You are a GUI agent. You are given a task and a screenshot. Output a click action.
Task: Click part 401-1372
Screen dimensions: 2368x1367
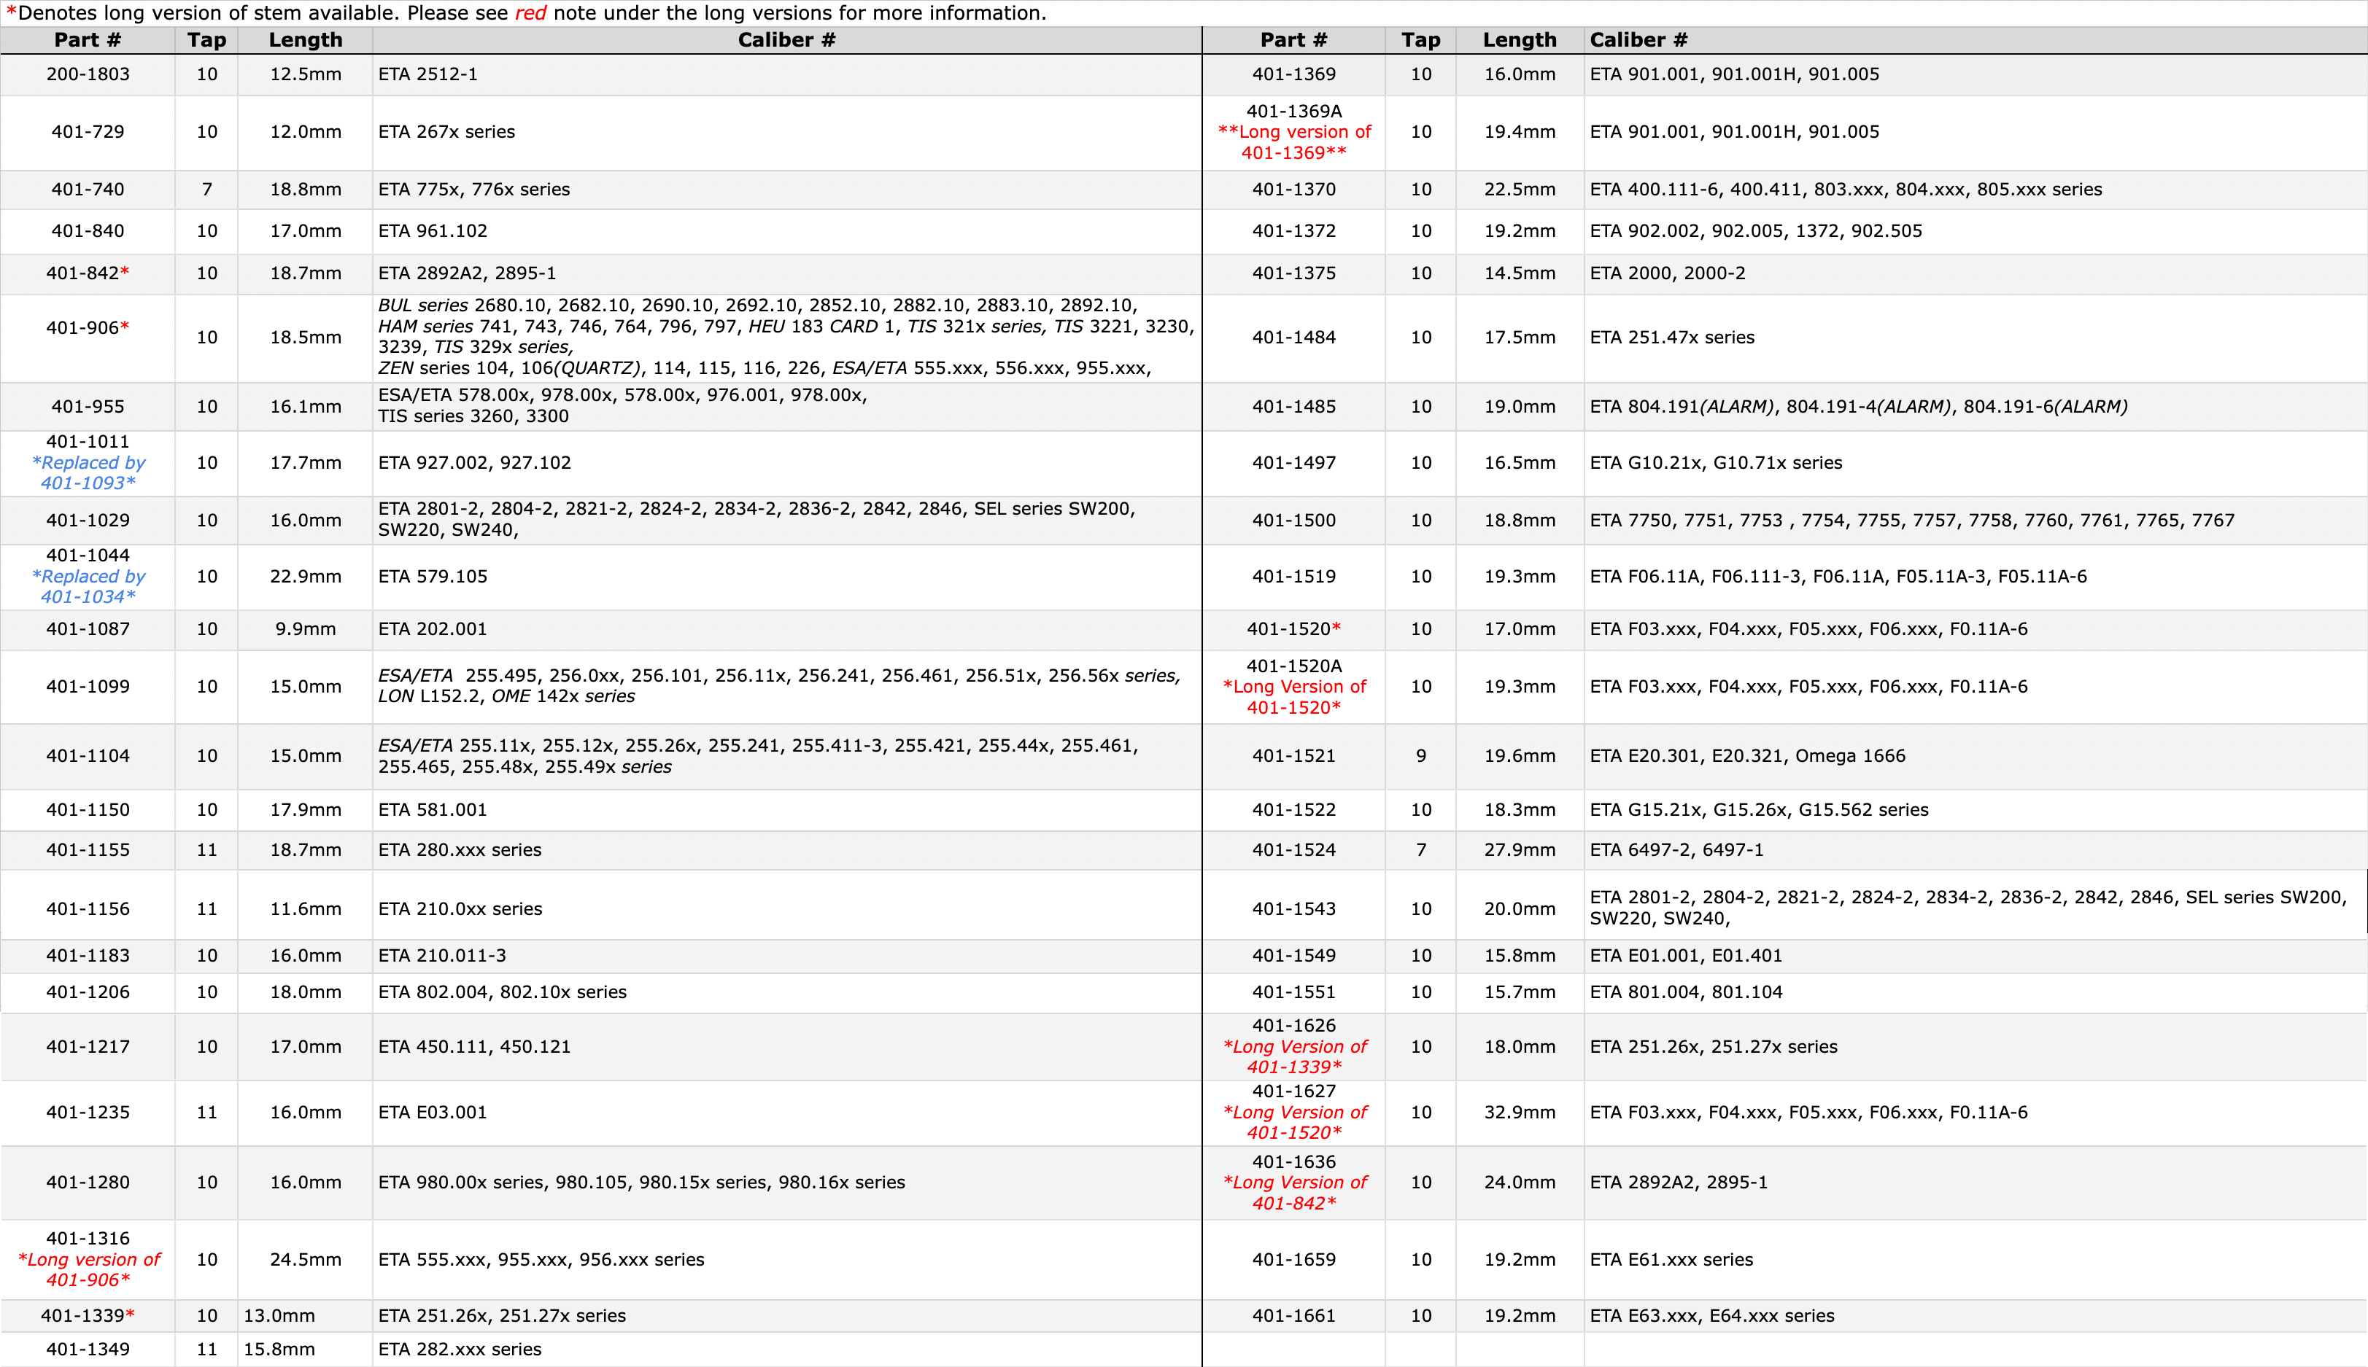coord(1293,231)
